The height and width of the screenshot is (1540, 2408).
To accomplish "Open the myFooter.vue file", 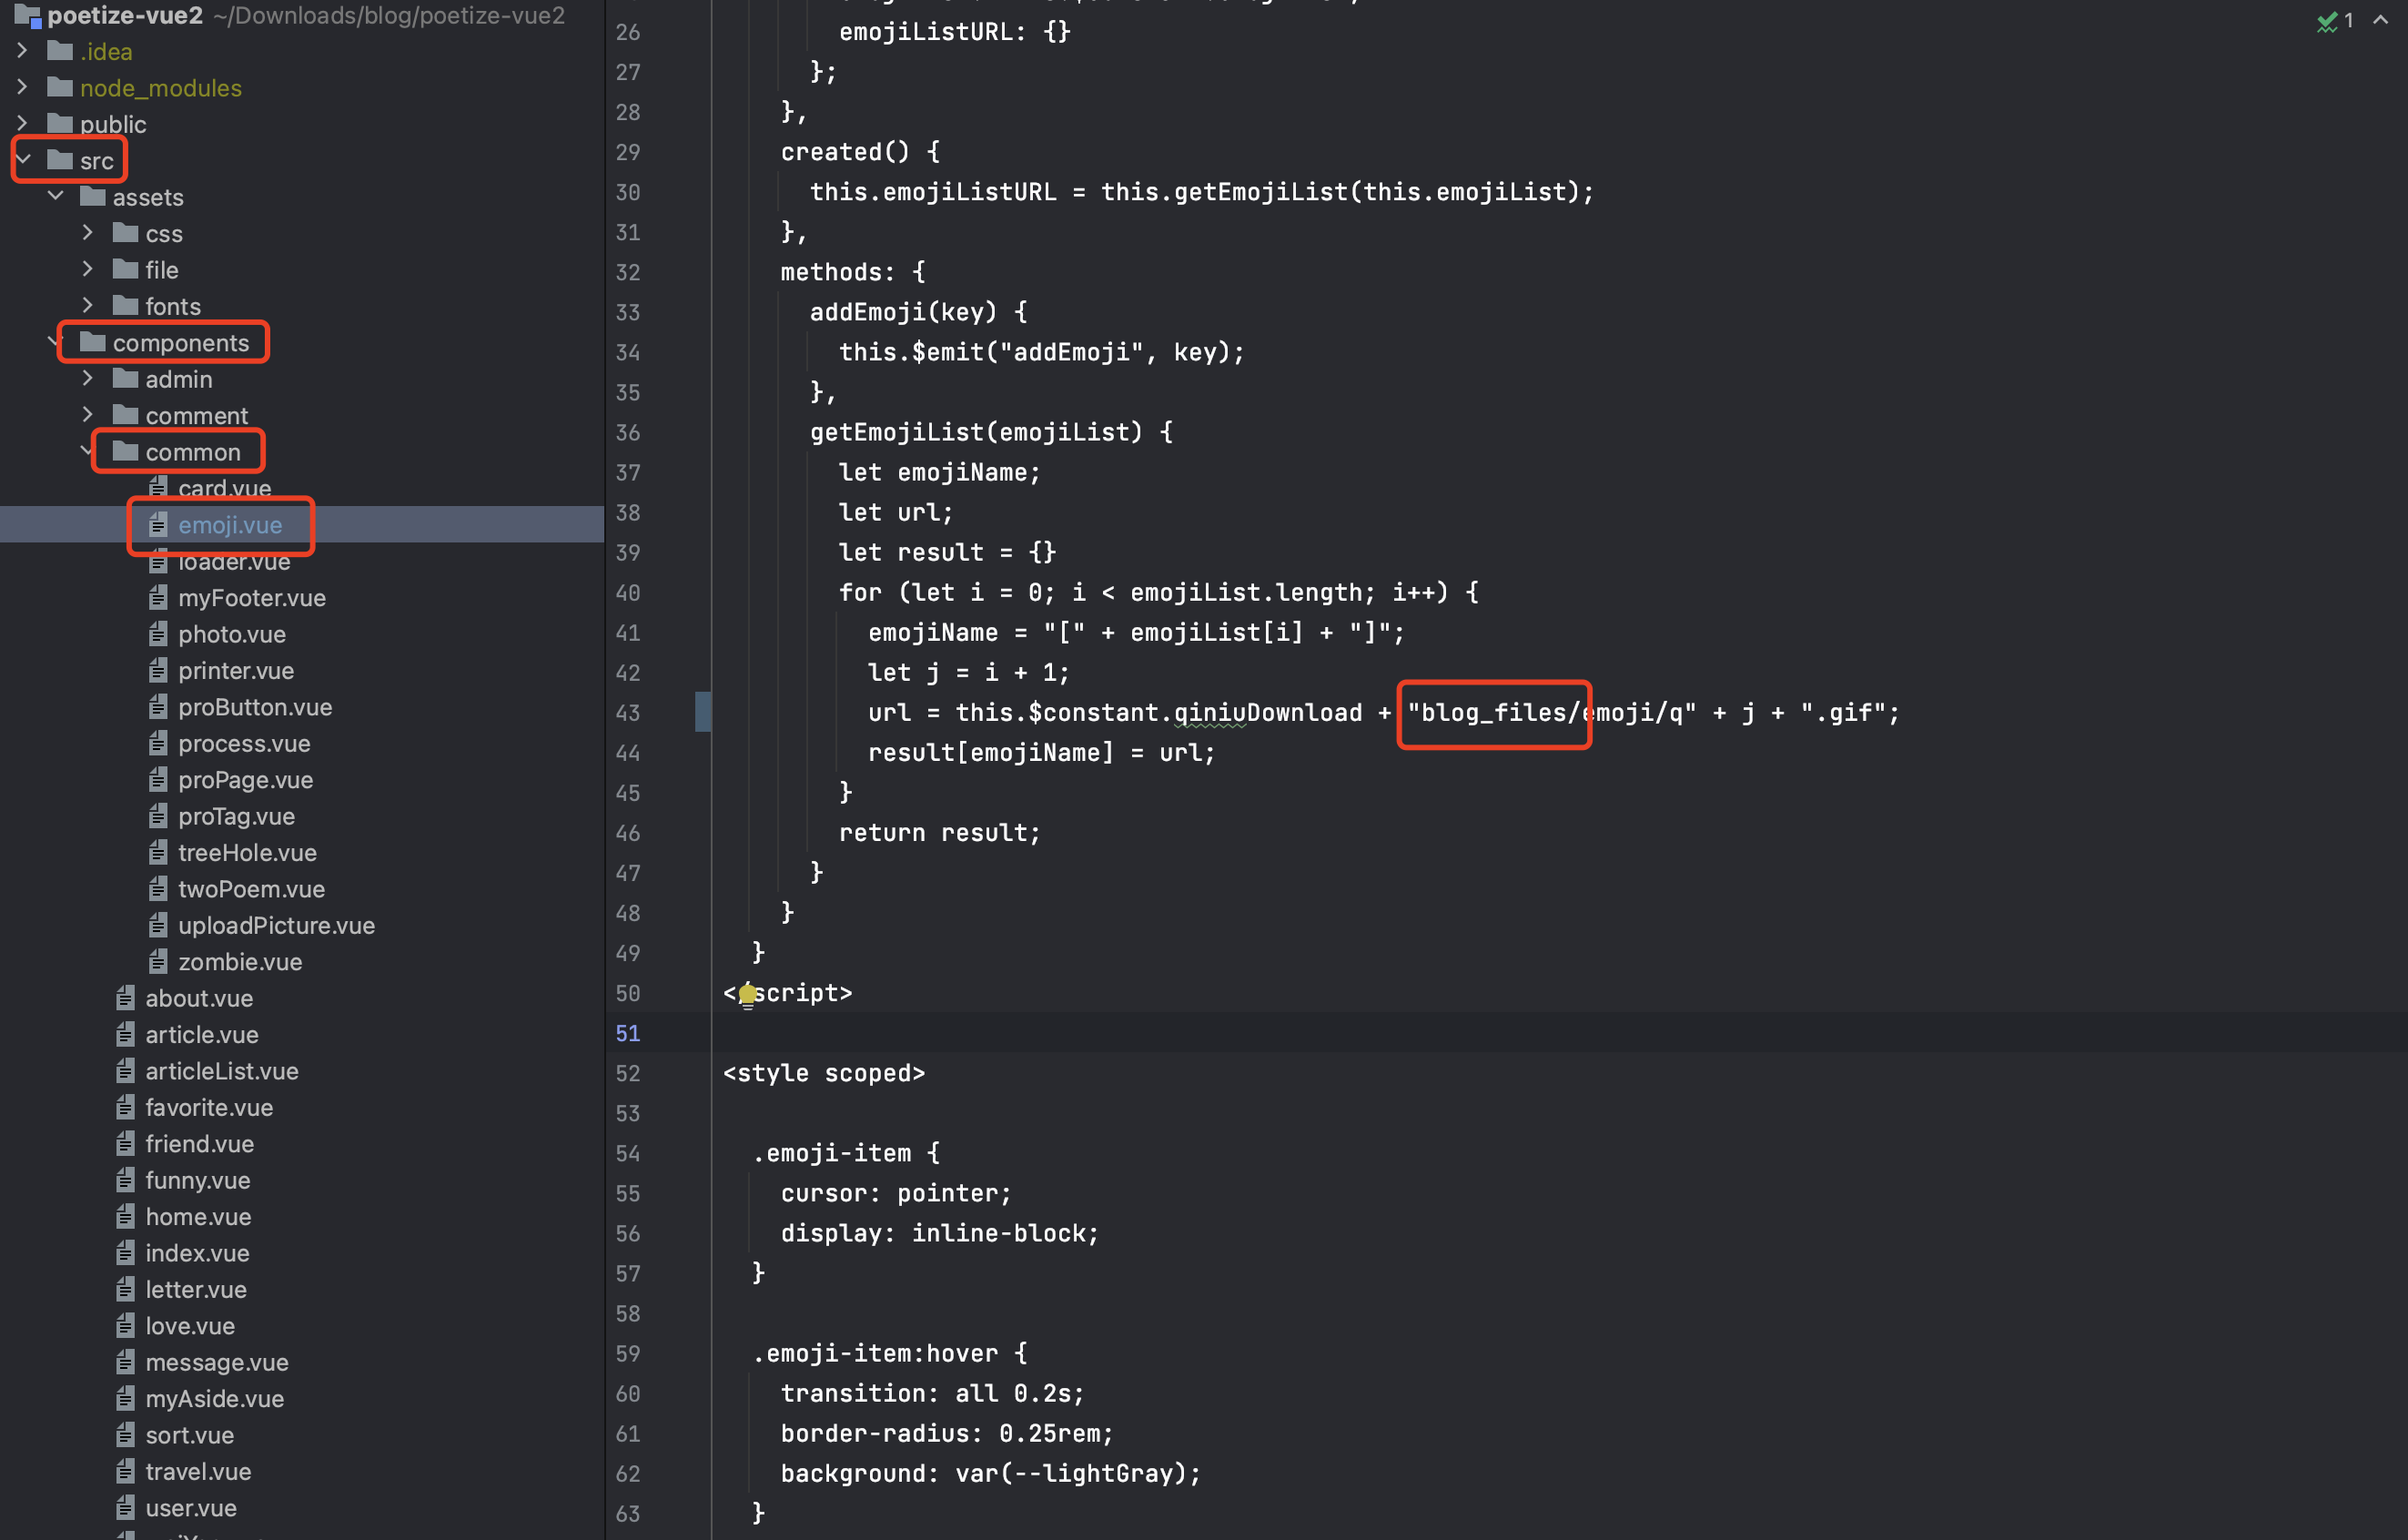I will 251,598.
